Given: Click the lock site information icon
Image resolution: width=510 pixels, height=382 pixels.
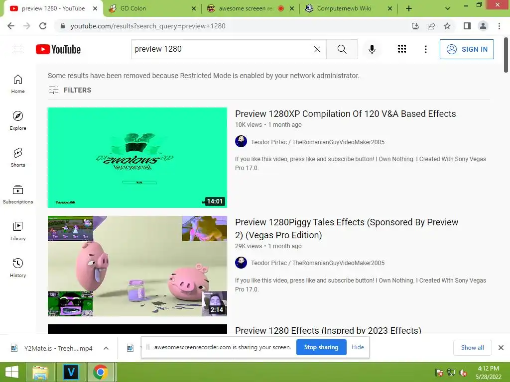Looking at the screenshot, I should click(x=63, y=26).
